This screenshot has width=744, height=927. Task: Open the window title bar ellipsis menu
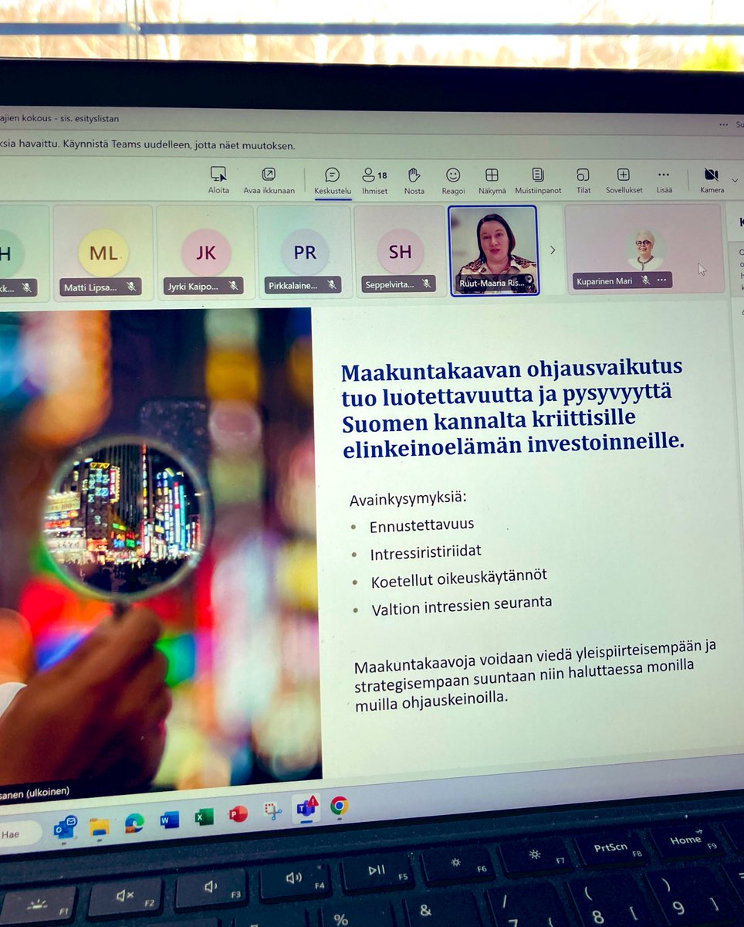[724, 124]
